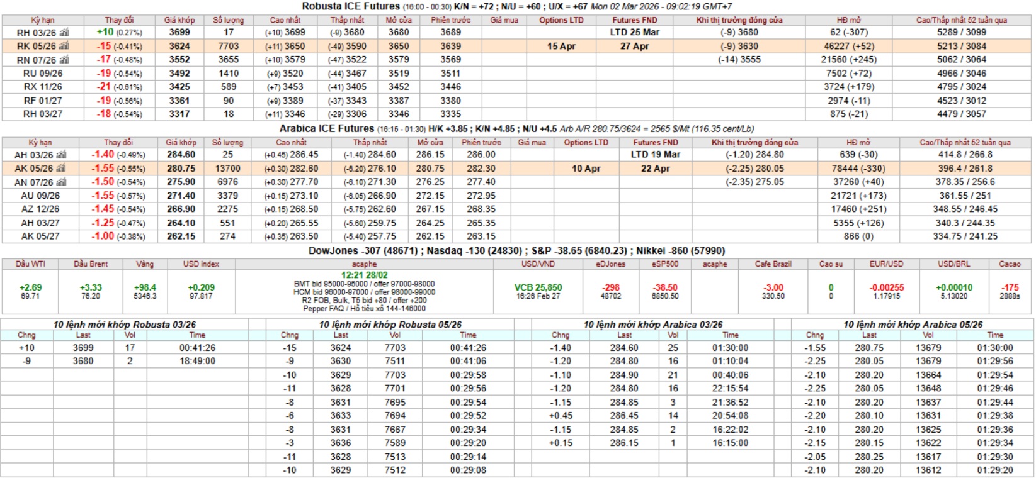This screenshot has height=478, width=1036.
Task: Click the Vàng price value +98.4
Action: [x=145, y=287]
